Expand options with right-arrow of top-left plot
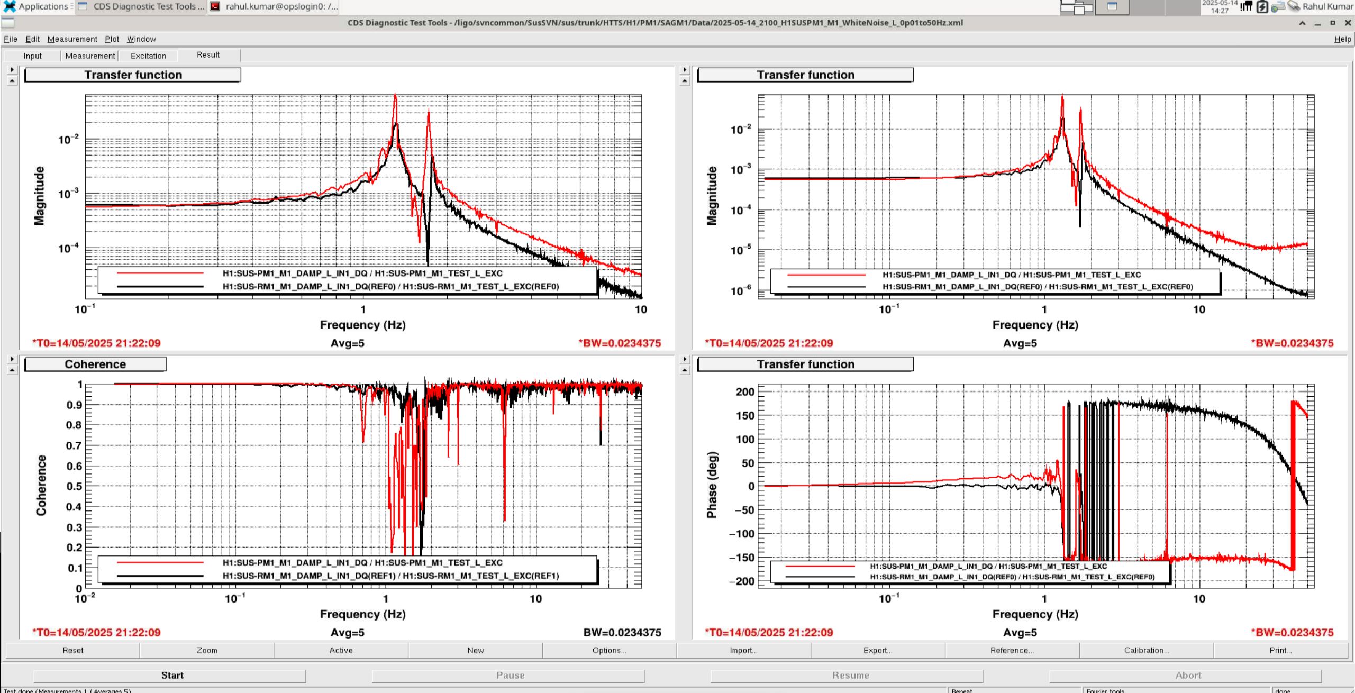 (12, 70)
